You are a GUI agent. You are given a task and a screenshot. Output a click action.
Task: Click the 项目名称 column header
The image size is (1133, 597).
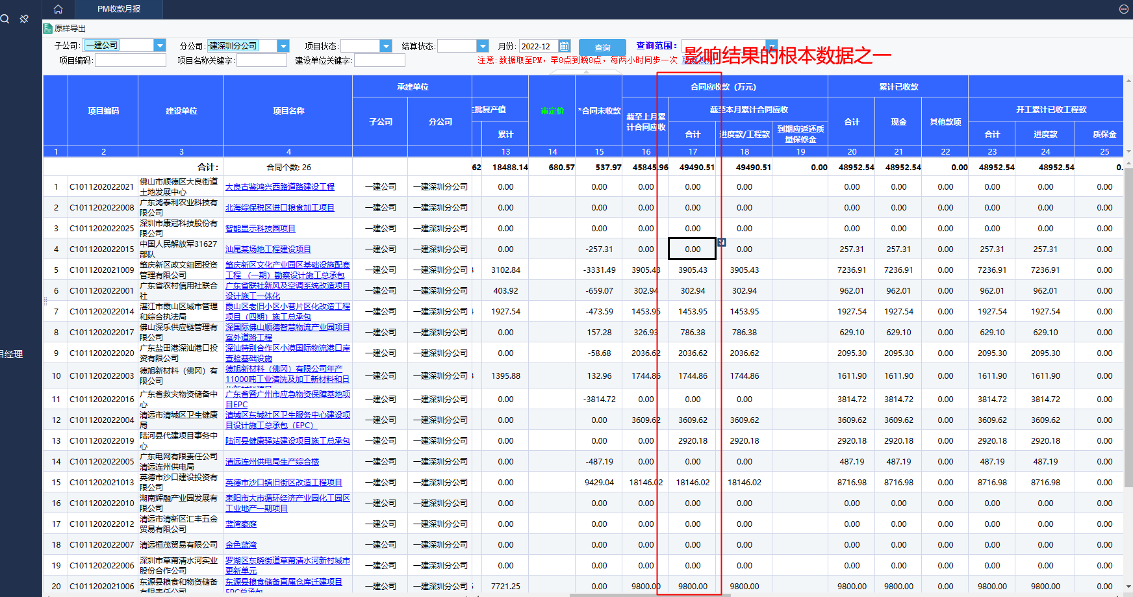288,111
